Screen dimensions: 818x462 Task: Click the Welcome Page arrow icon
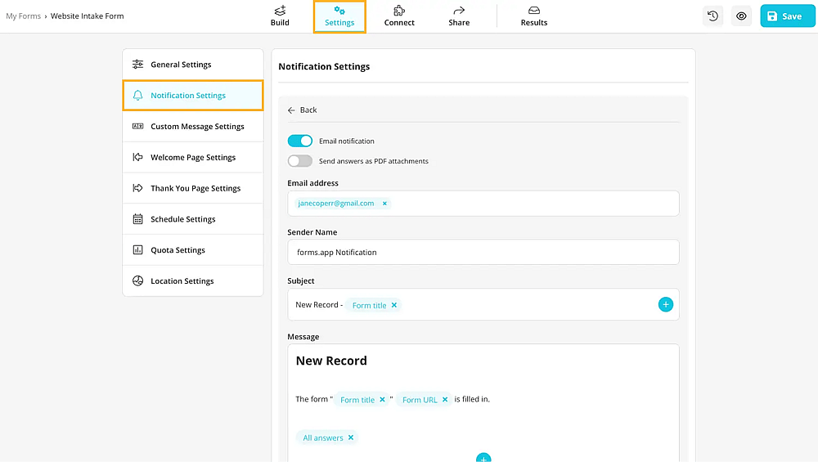coord(137,157)
